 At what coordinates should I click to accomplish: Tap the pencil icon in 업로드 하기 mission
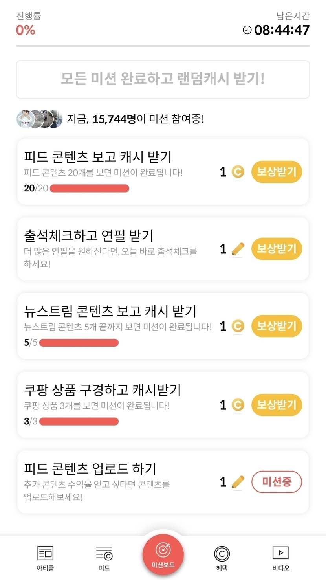click(238, 482)
